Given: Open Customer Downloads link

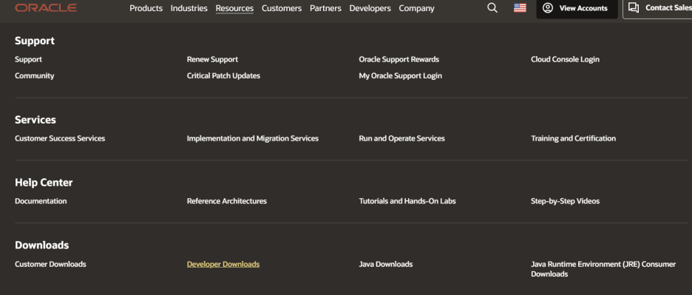Looking at the screenshot, I should coord(50,264).
